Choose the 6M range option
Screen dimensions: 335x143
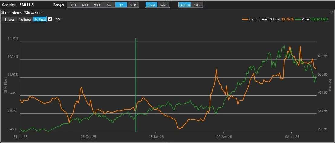click(109, 5)
